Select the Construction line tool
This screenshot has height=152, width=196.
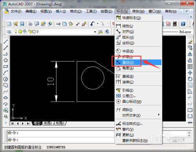pyautogui.click(x=5, y=48)
